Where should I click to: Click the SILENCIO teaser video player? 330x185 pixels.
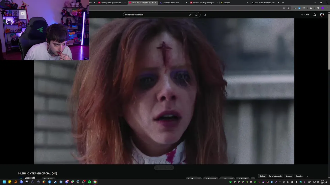coord(164,91)
